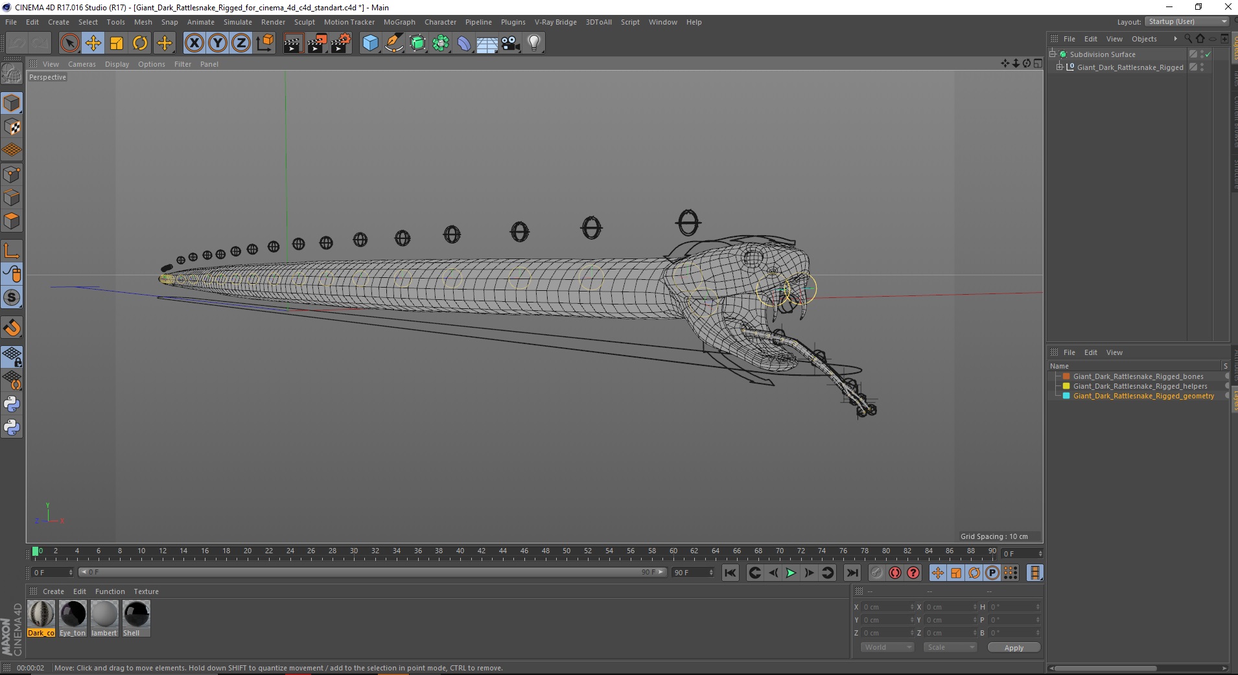
Task: Open the Scale mode dropdown
Action: pos(950,647)
